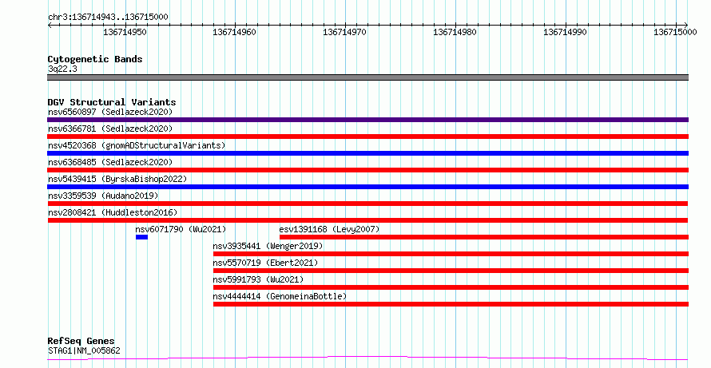Click ruler tick label 136714980

(455, 32)
